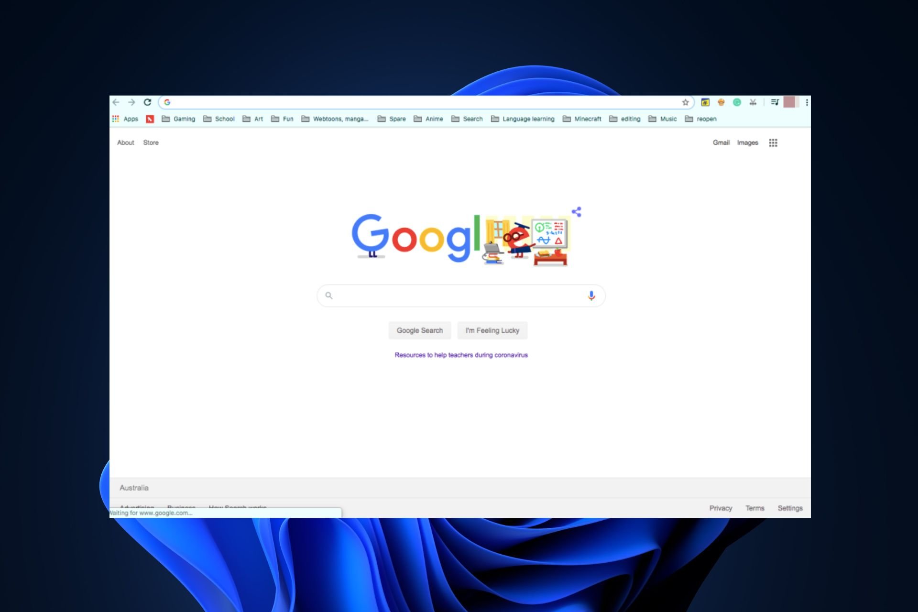Open the Grammarly extension icon
Screen dimensions: 918x612
[737, 102]
